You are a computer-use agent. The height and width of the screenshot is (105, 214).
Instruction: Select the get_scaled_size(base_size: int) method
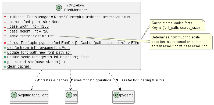click(x=37, y=62)
